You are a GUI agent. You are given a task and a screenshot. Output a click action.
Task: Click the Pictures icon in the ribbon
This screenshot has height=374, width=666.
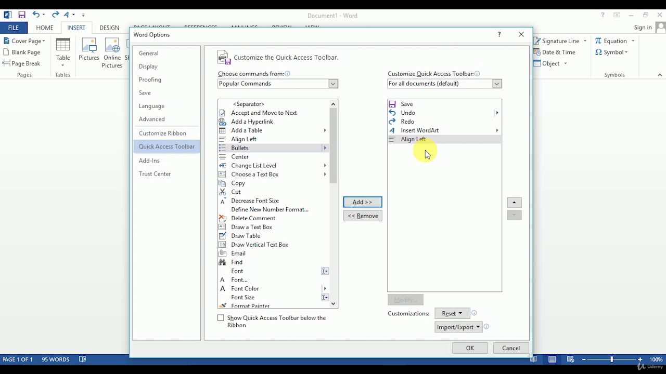point(89,50)
